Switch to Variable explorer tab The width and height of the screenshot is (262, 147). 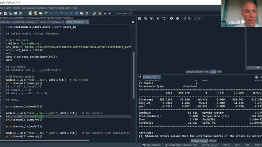[x=194, y=72]
